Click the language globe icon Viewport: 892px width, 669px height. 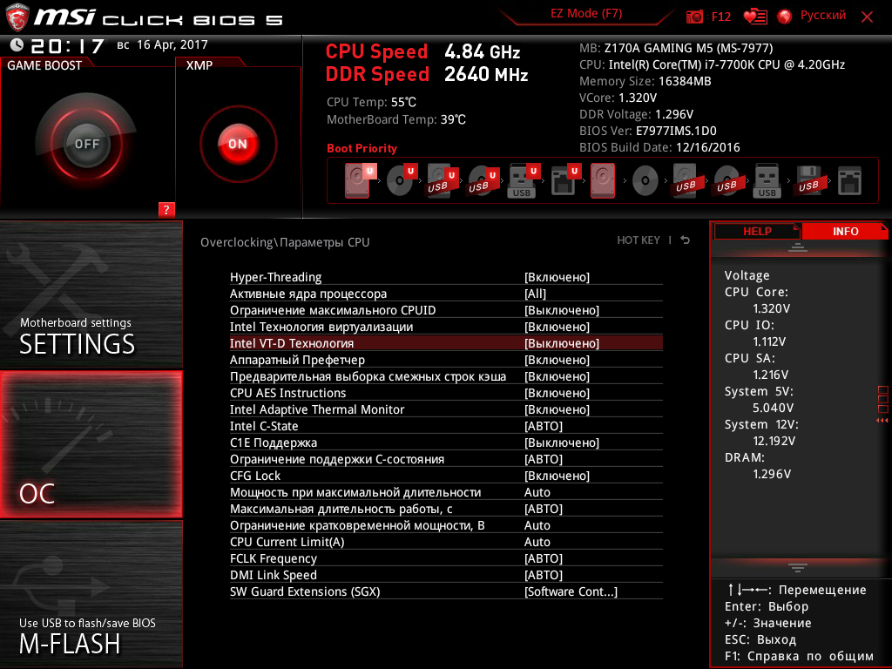(785, 17)
